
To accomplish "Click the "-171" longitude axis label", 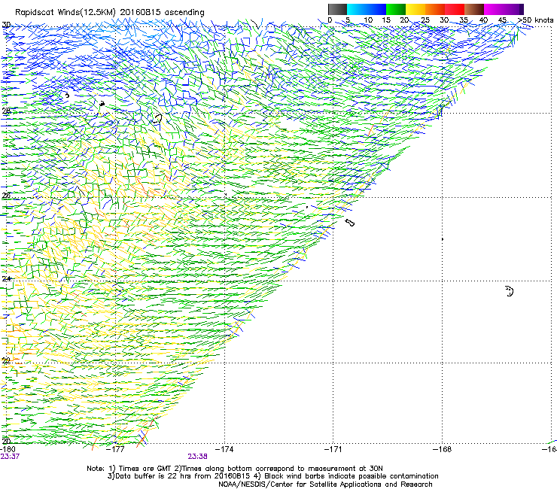I will pos(333,449).
